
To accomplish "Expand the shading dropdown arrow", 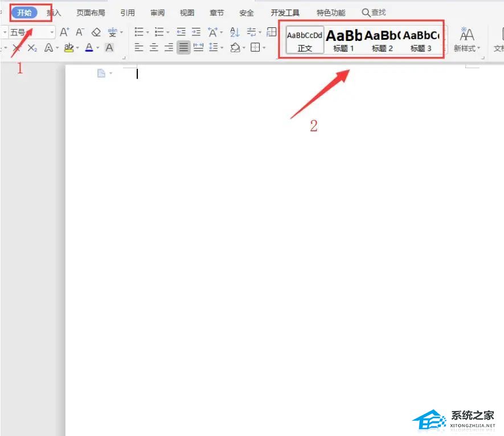I will pos(244,48).
